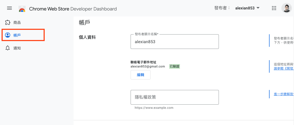The image size is (294, 125).
Task: Click into the 隱私權政策 URL field
Action: pyautogui.click(x=174, y=97)
